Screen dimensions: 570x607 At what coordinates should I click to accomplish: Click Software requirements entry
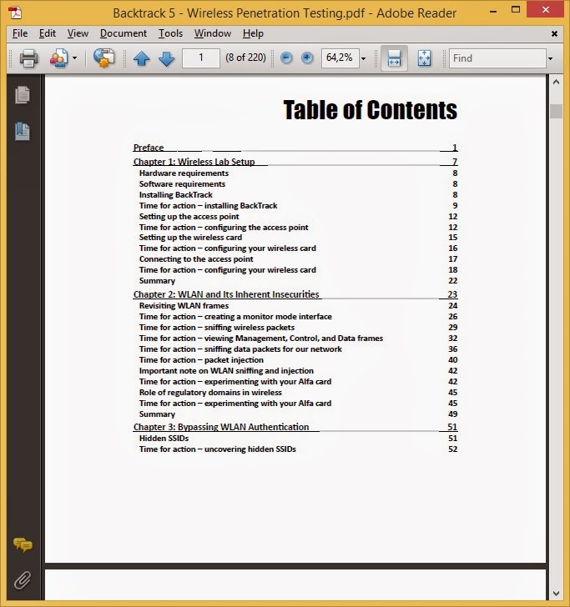(x=182, y=184)
